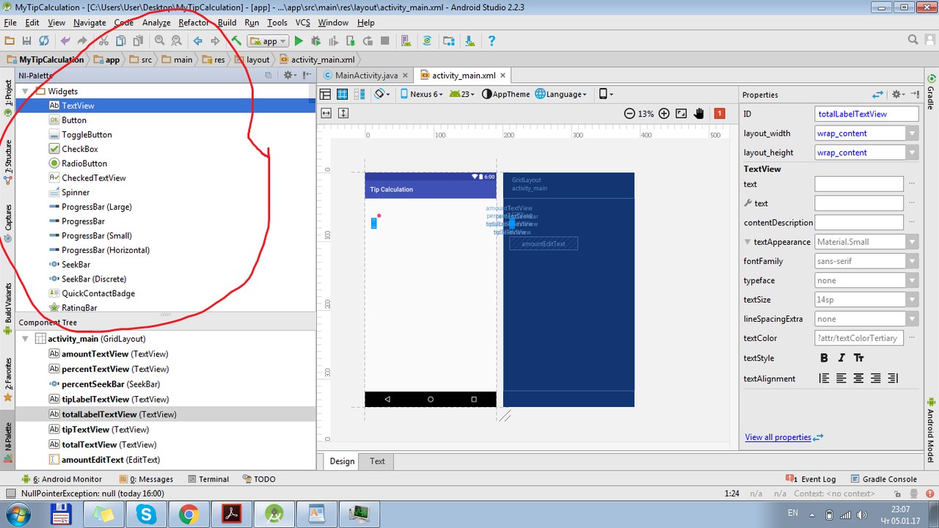Click the Find magnifier icon in the toolbar
This screenshot has width=939, height=528.
159,41
